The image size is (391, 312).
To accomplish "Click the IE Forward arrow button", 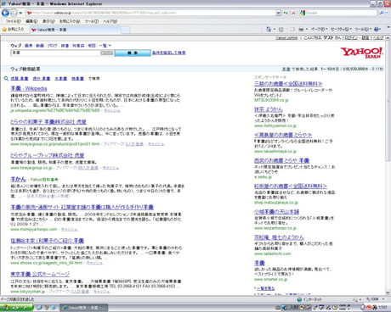I will click(x=14, y=13).
